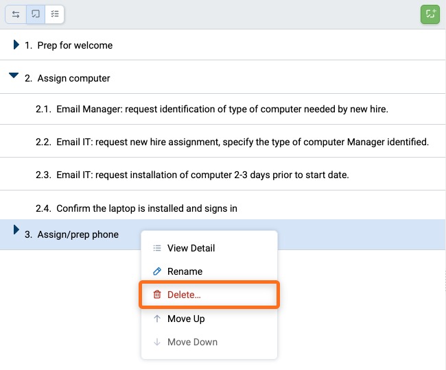Expand step 1 Prep for welcome
Viewport: 446px width, 370px height.
pos(16,45)
